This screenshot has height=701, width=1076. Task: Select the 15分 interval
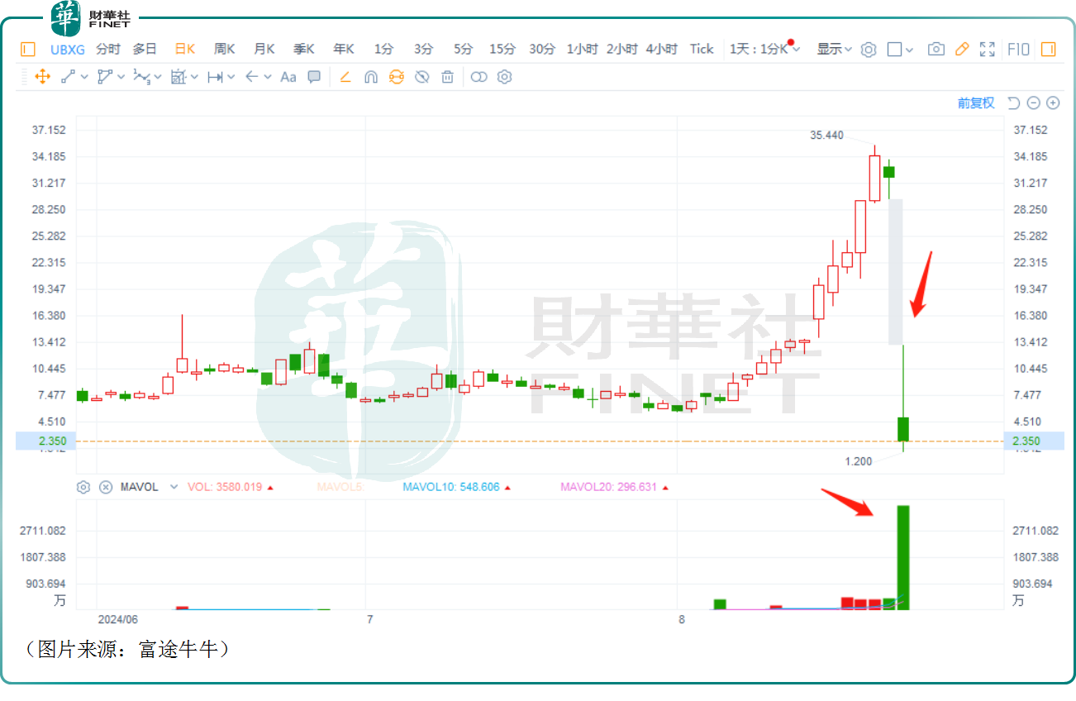click(x=502, y=49)
